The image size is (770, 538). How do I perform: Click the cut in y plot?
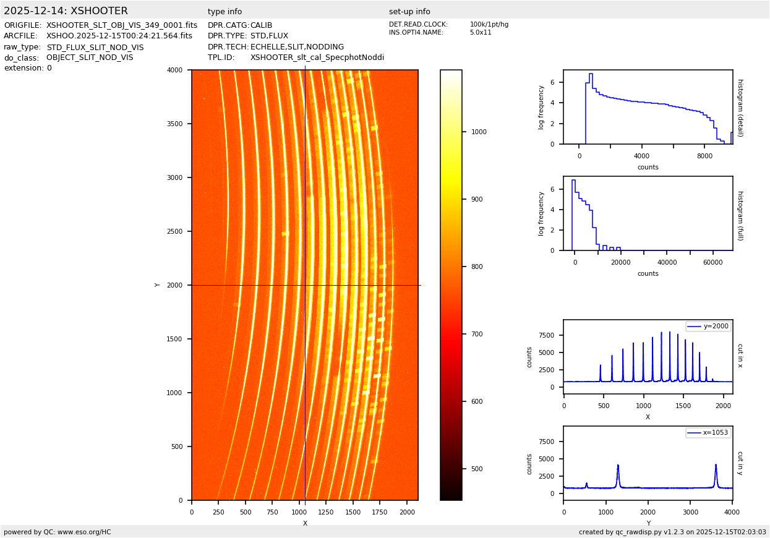click(x=648, y=463)
